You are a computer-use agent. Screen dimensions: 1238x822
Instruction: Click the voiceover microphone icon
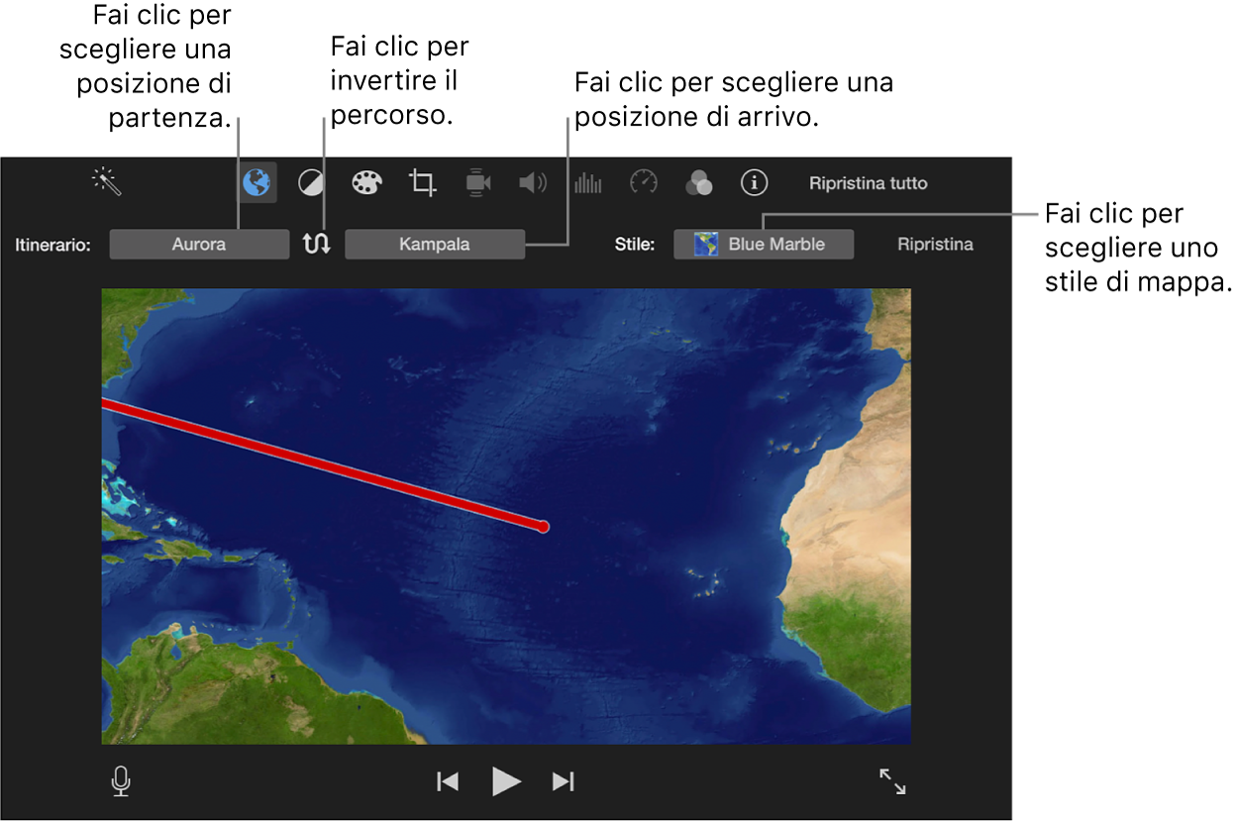point(121,781)
